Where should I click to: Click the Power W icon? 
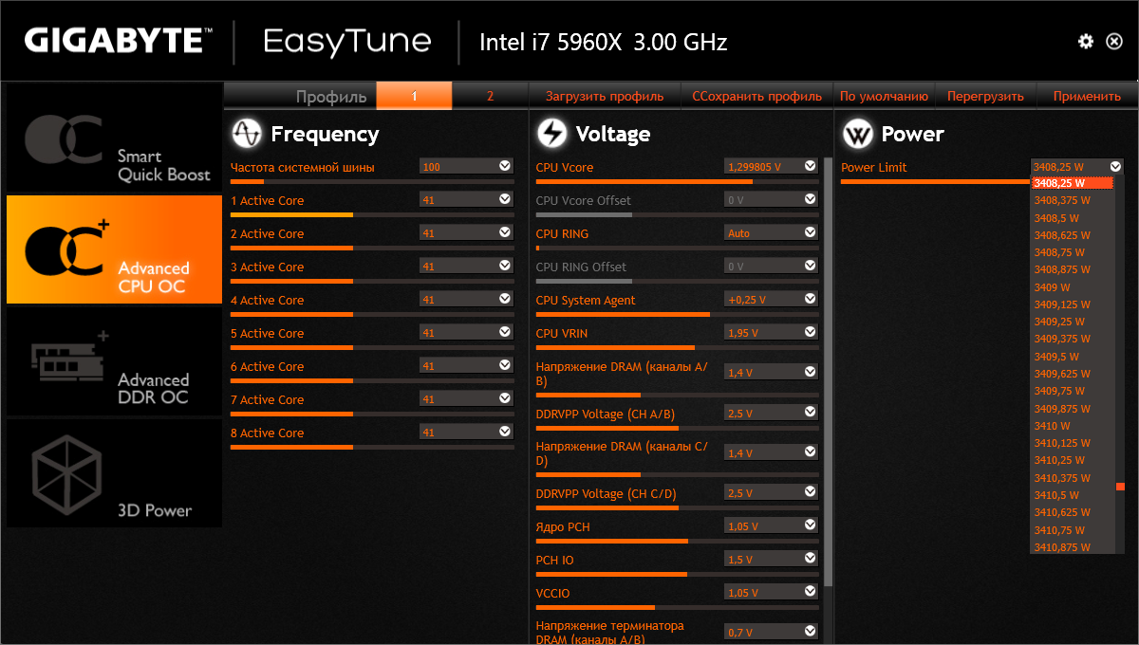click(858, 134)
